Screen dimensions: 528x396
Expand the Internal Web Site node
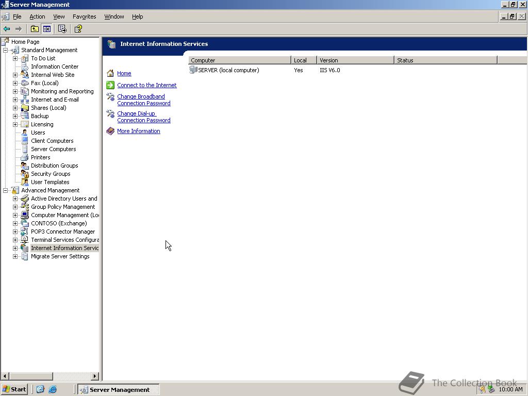15,75
